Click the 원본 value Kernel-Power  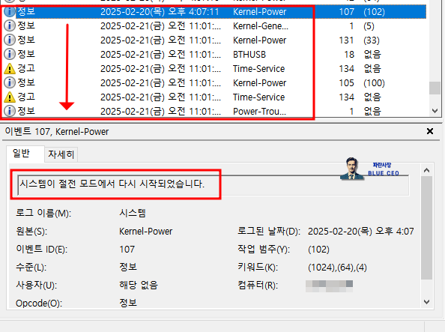point(145,231)
